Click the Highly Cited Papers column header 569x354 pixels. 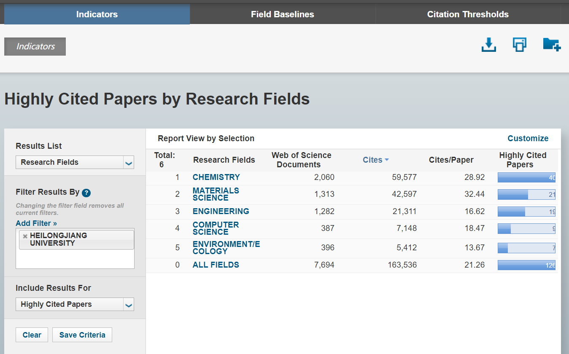pos(523,160)
